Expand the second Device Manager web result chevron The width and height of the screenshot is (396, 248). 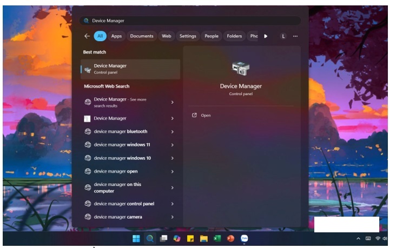172,118
